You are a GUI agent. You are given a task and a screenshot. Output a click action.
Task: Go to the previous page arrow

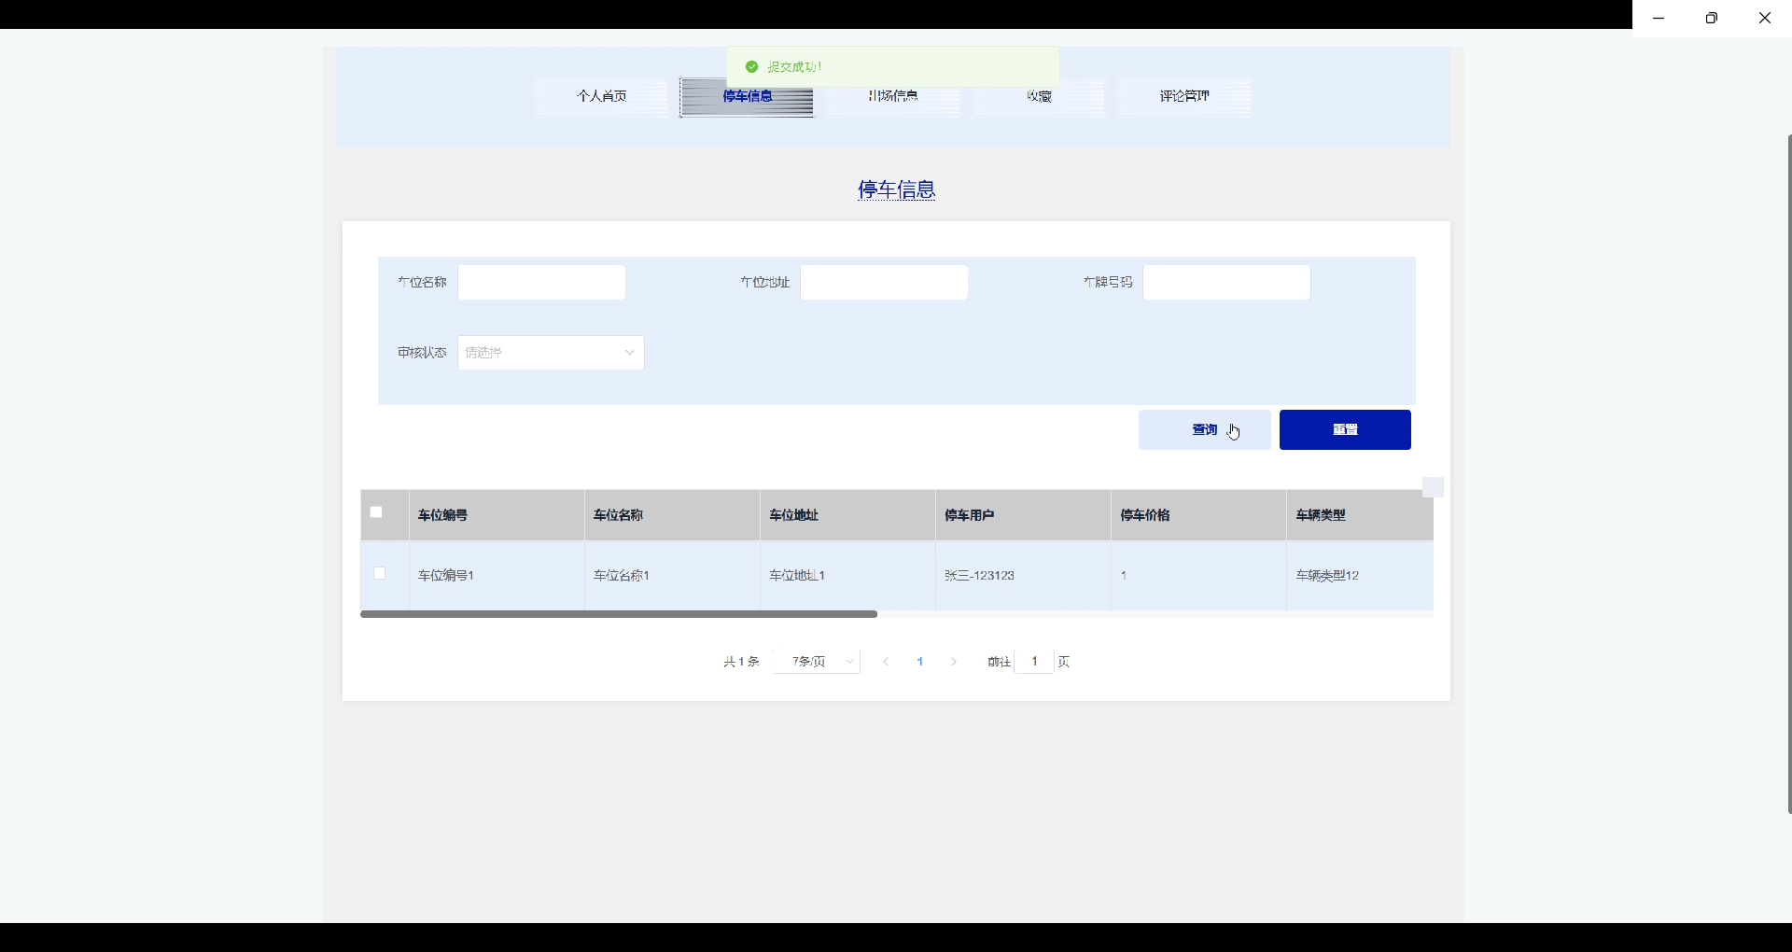pyautogui.click(x=886, y=662)
